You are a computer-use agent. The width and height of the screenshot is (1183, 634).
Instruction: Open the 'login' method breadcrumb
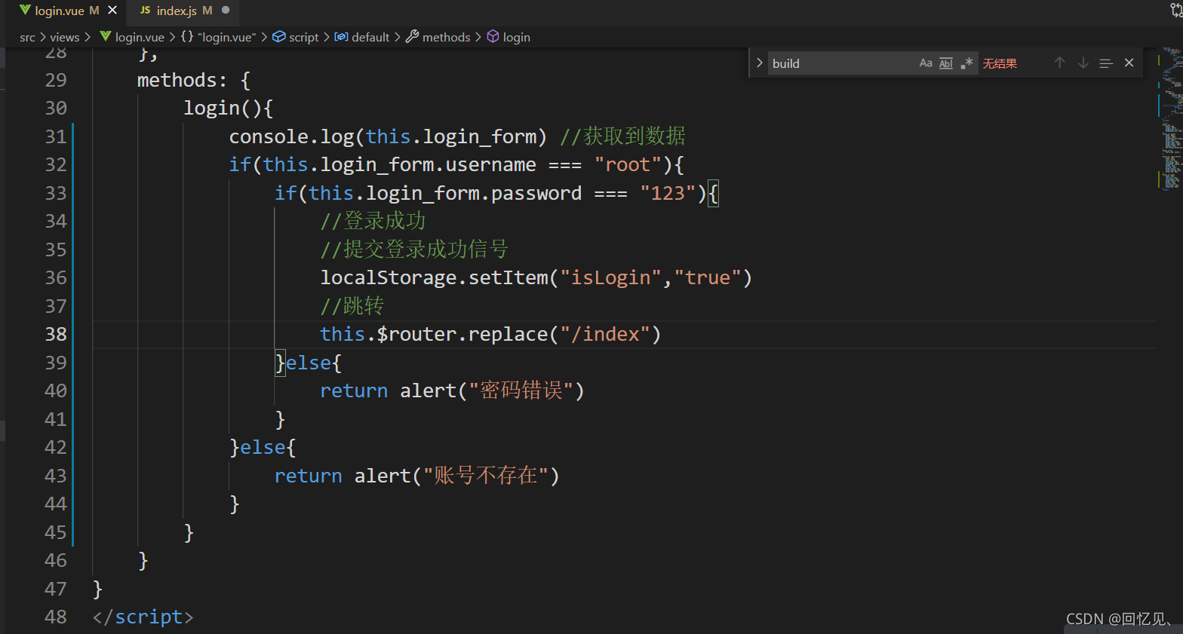(x=509, y=37)
